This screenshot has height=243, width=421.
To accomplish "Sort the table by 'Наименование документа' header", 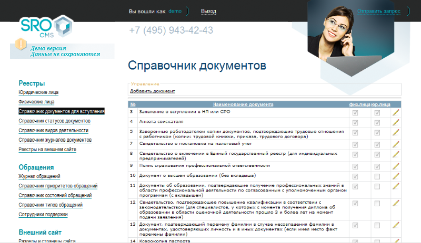I will coord(243,104).
